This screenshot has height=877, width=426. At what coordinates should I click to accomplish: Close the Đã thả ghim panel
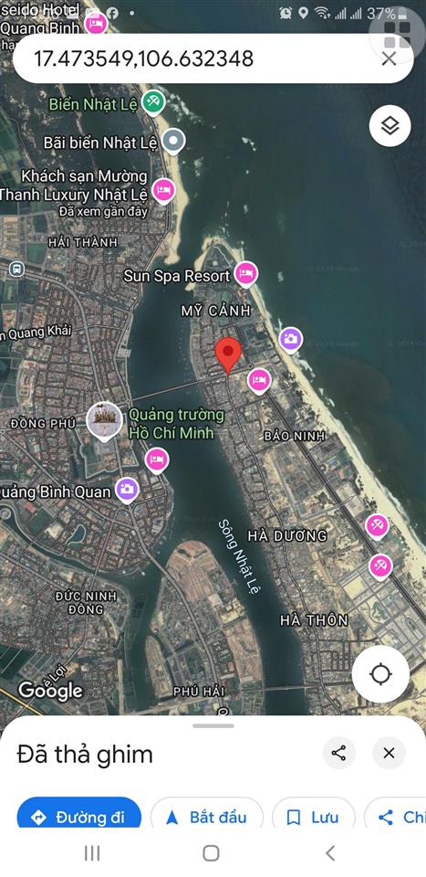pyautogui.click(x=390, y=753)
